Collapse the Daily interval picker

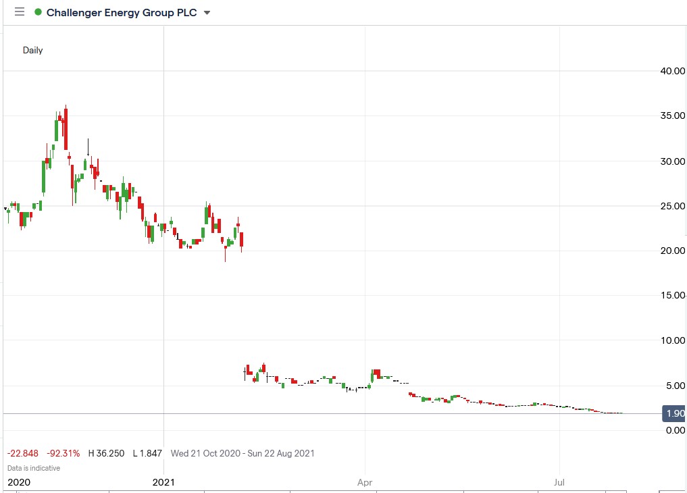tap(32, 50)
